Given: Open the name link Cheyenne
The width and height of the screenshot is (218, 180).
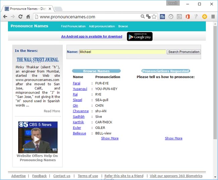Looking at the screenshot, I should click(80, 111).
